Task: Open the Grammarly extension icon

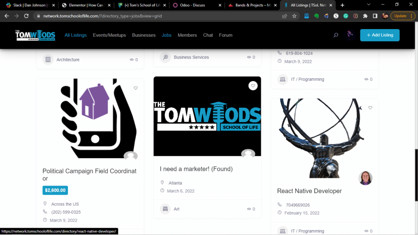Action: [346, 16]
